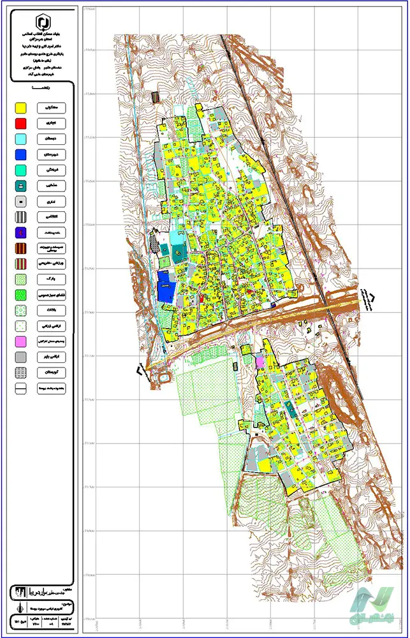
Task: Select the red commercial legend swatch
Action: tap(21, 123)
